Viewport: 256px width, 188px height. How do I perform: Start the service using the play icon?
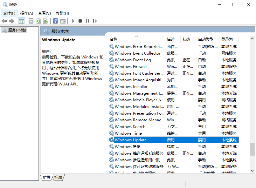pyautogui.click(x=73, y=21)
